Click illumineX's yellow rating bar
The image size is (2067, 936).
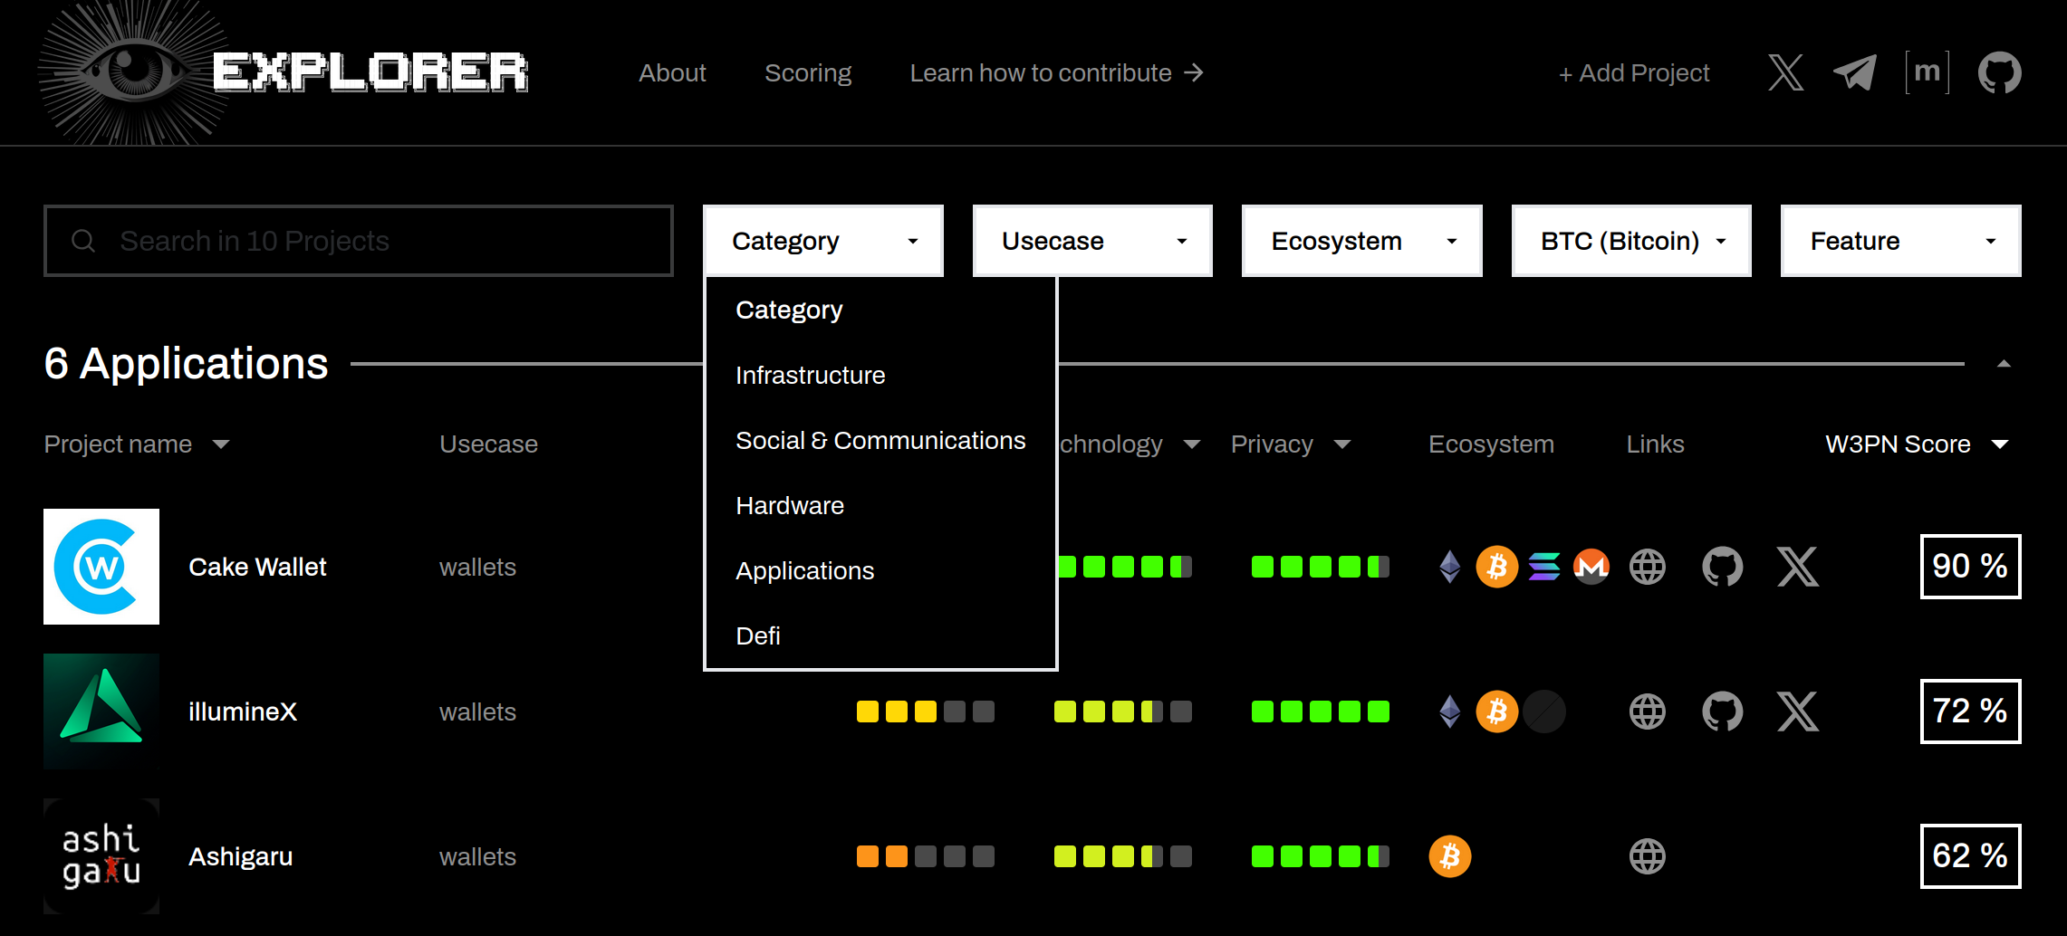pos(926,712)
